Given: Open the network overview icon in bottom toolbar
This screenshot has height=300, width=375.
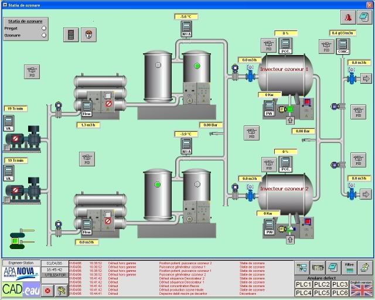Looking at the screenshot, I should tap(302, 268).
